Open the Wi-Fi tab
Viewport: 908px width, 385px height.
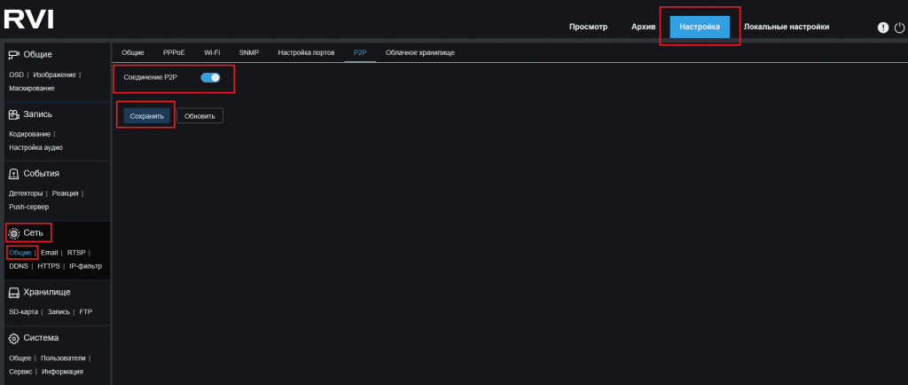pyautogui.click(x=212, y=53)
